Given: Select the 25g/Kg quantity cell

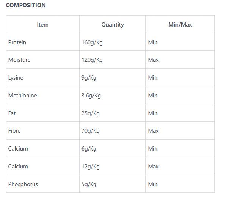Looking at the screenshot, I should 91,113.
